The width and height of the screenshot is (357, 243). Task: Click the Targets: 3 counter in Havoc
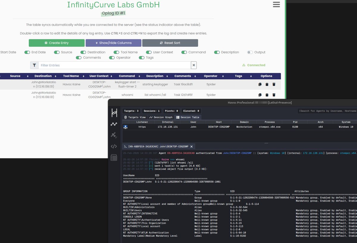click(x=131, y=111)
